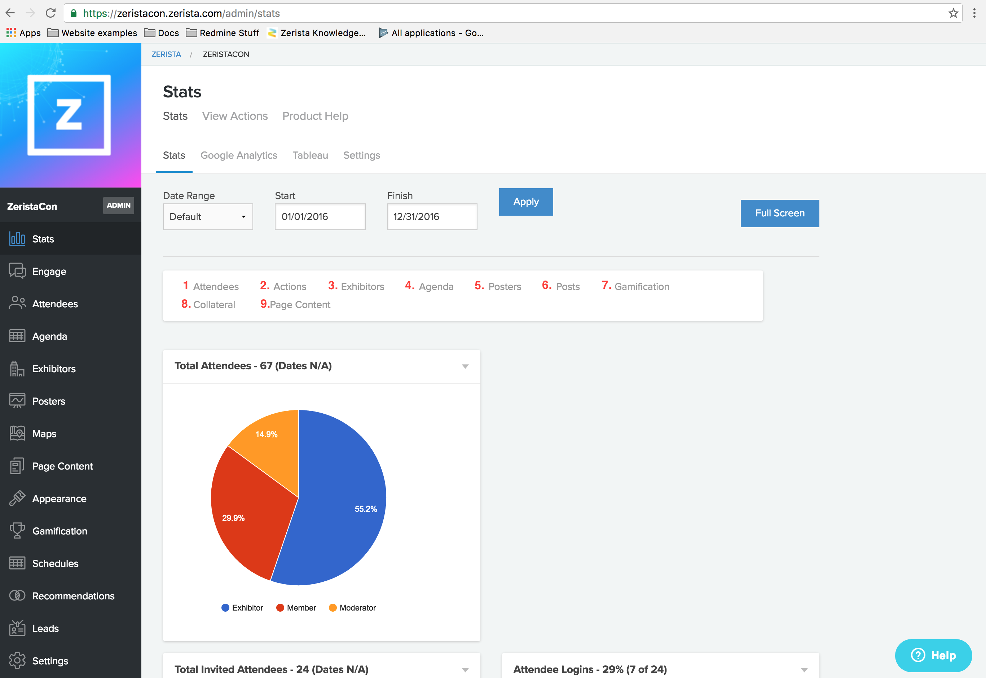Click the ADMIN badge

click(x=119, y=205)
